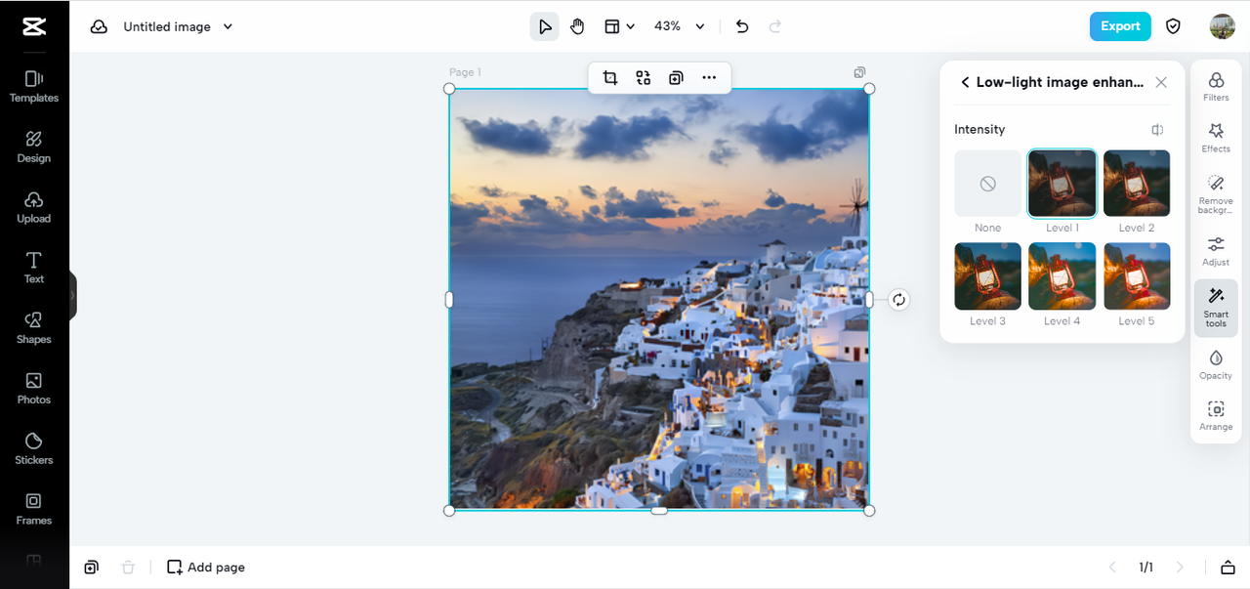Open the Filters tool
Viewport: 1250px width, 589px height.
coord(1216,86)
